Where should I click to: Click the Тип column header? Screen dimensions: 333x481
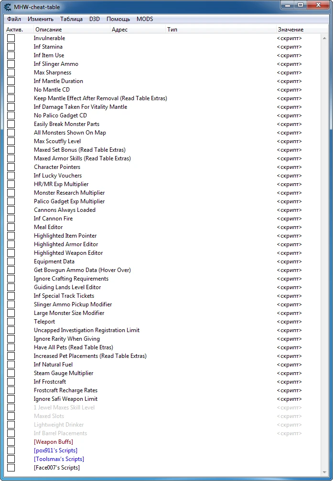pyautogui.click(x=220, y=30)
